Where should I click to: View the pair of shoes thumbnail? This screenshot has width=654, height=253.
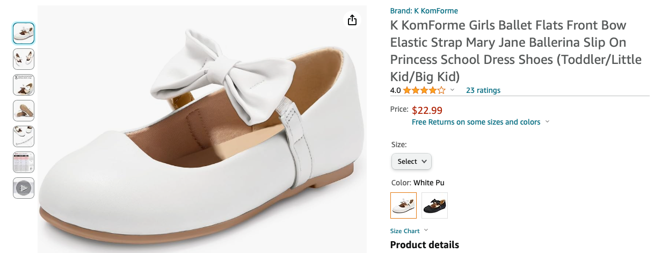click(24, 59)
